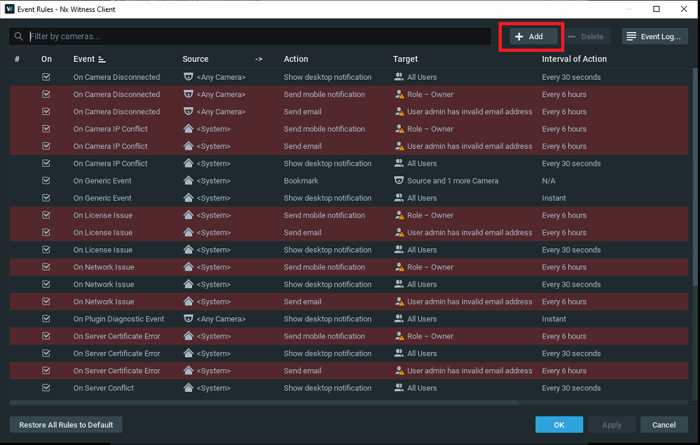Focus the Filter by cameras search field

tap(258, 37)
